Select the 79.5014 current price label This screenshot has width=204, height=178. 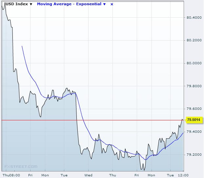pyautogui.click(x=194, y=120)
